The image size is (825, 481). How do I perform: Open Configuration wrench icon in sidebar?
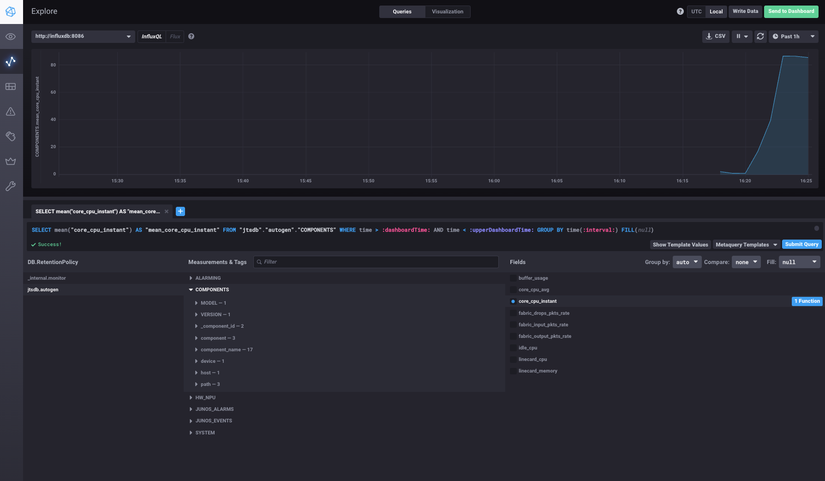[11, 186]
